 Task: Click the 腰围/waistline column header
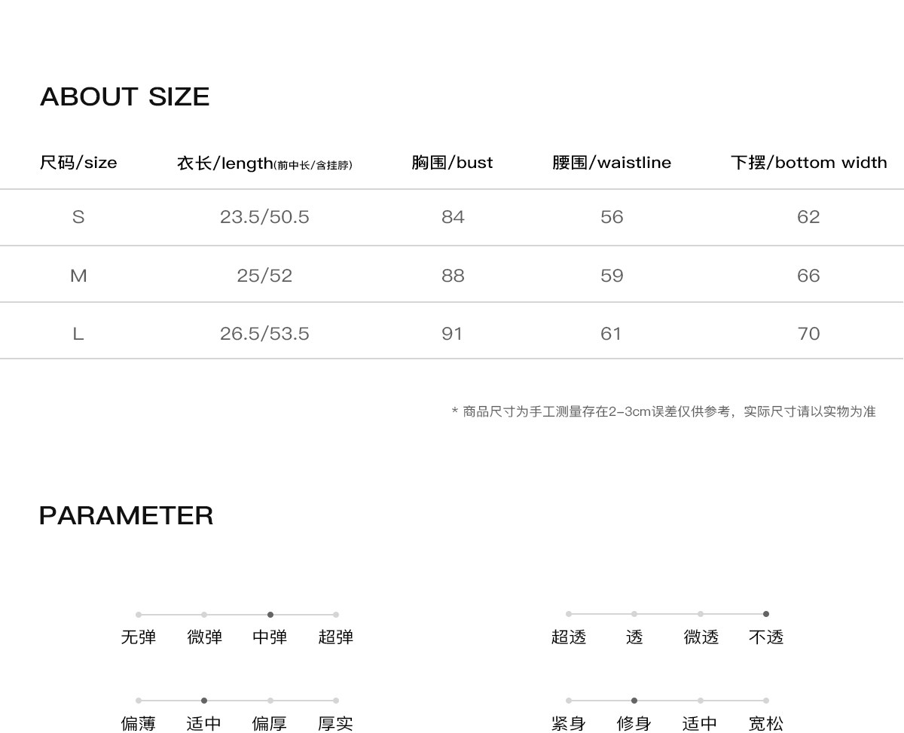(612, 163)
